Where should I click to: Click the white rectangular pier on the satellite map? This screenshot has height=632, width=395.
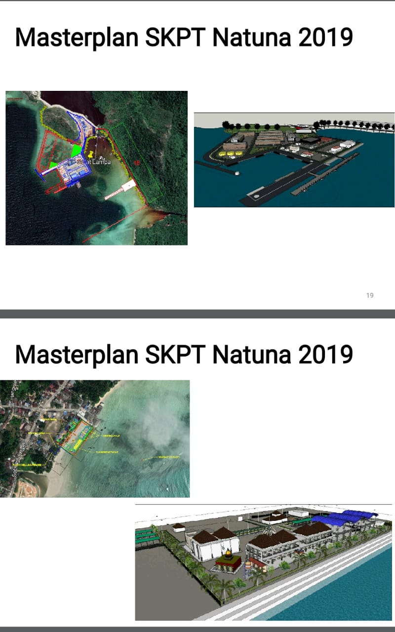[129, 185]
